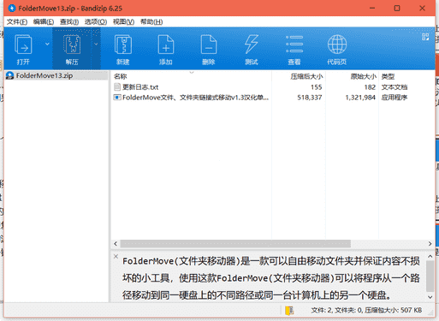
Task: Click the 182 original size cell
Action: coord(370,87)
